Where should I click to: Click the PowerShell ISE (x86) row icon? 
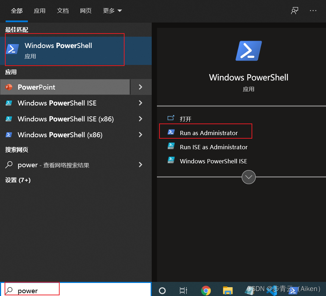click(x=9, y=119)
